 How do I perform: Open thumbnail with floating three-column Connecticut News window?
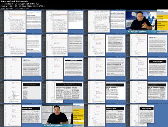point(63,92)
